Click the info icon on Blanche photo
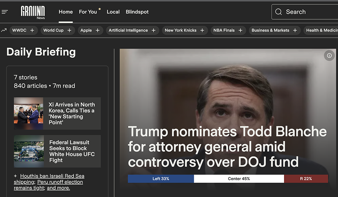The width and height of the screenshot is (338, 197). point(329,56)
